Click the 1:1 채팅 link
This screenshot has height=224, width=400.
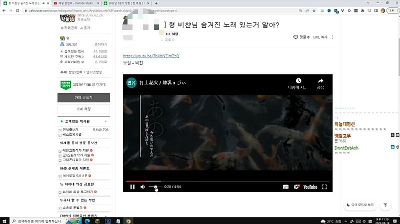171,34
